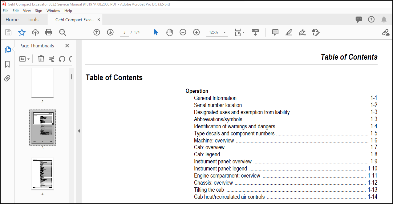Viewport: 393px width, 204px height.
Task: Select the page 2 thumbnail
Action: [43, 82]
